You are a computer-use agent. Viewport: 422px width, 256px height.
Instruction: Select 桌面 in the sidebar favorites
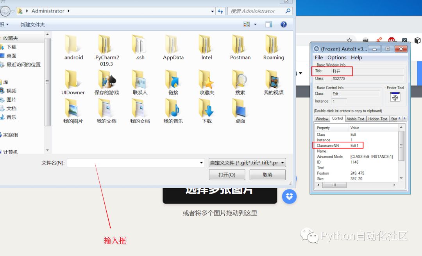pyautogui.click(x=11, y=56)
